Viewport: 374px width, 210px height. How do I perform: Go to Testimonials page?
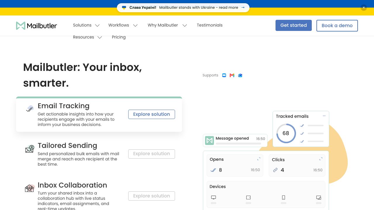click(209, 25)
